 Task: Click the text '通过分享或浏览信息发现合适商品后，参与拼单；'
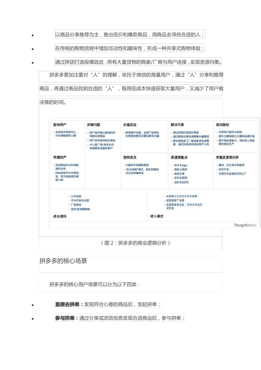(x=132, y=318)
